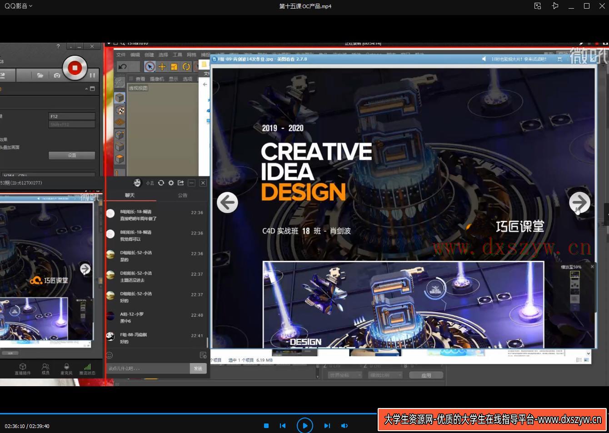Open the C4D 网格 menu
This screenshot has width=609, height=433.
click(191, 55)
